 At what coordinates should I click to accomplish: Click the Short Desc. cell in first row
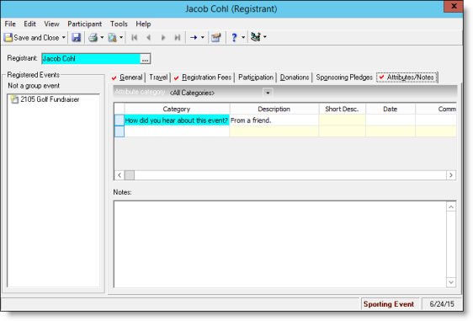click(342, 120)
